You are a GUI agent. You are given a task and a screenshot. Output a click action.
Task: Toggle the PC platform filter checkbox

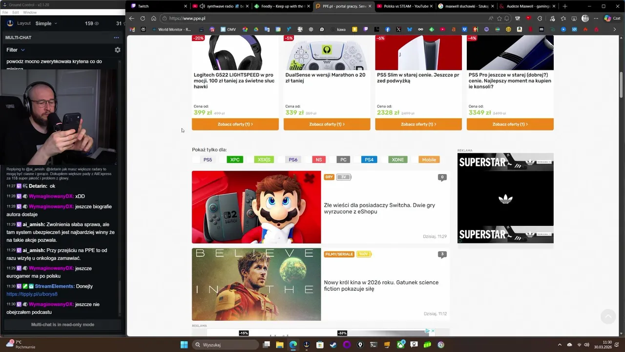(332, 160)
